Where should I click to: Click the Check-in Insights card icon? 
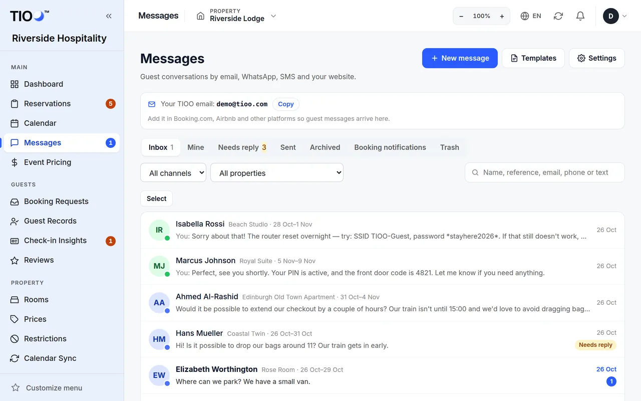point(15,241)
